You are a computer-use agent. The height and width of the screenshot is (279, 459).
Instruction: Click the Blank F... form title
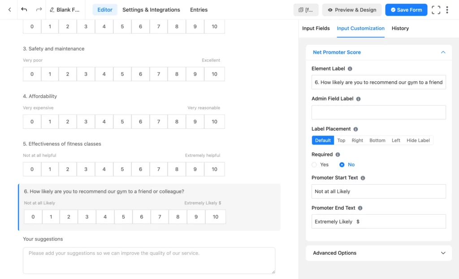coord(68,10)
